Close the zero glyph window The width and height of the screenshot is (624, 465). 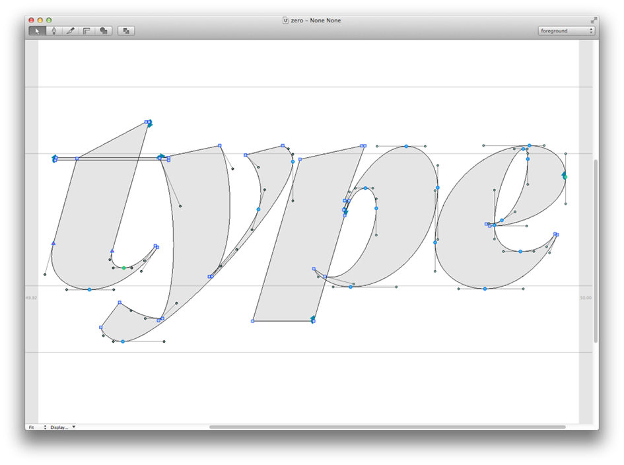pos(32,20)
